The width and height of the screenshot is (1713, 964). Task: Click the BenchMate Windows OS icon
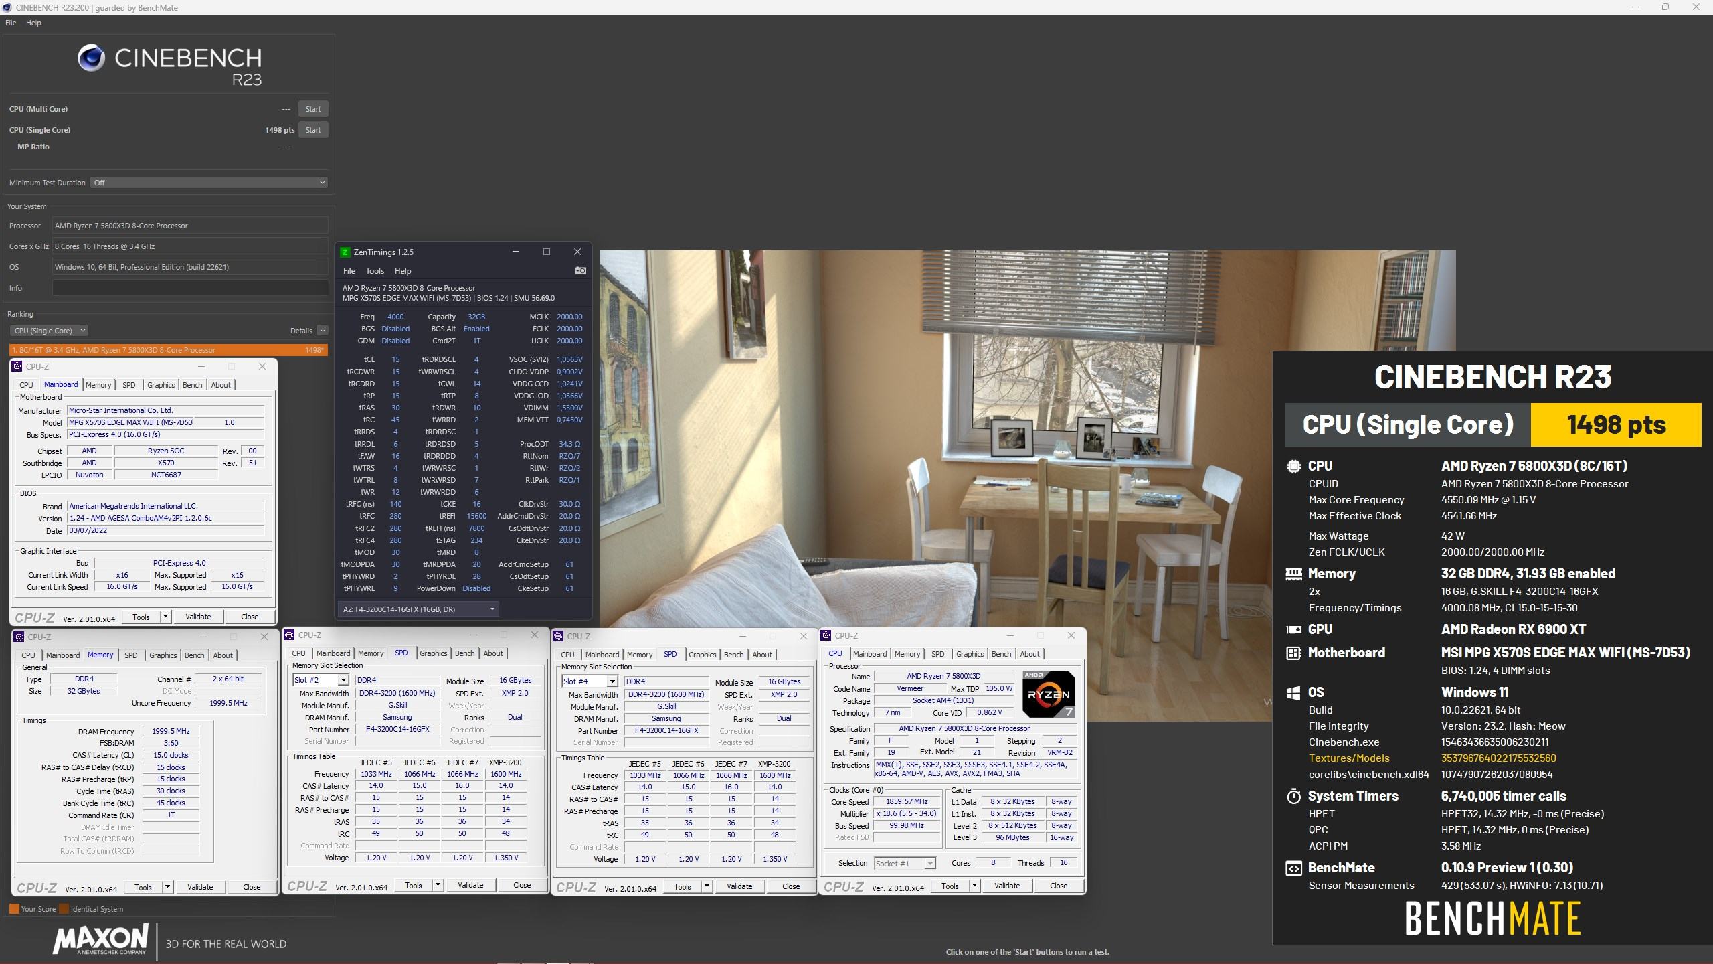(1293, 693)
